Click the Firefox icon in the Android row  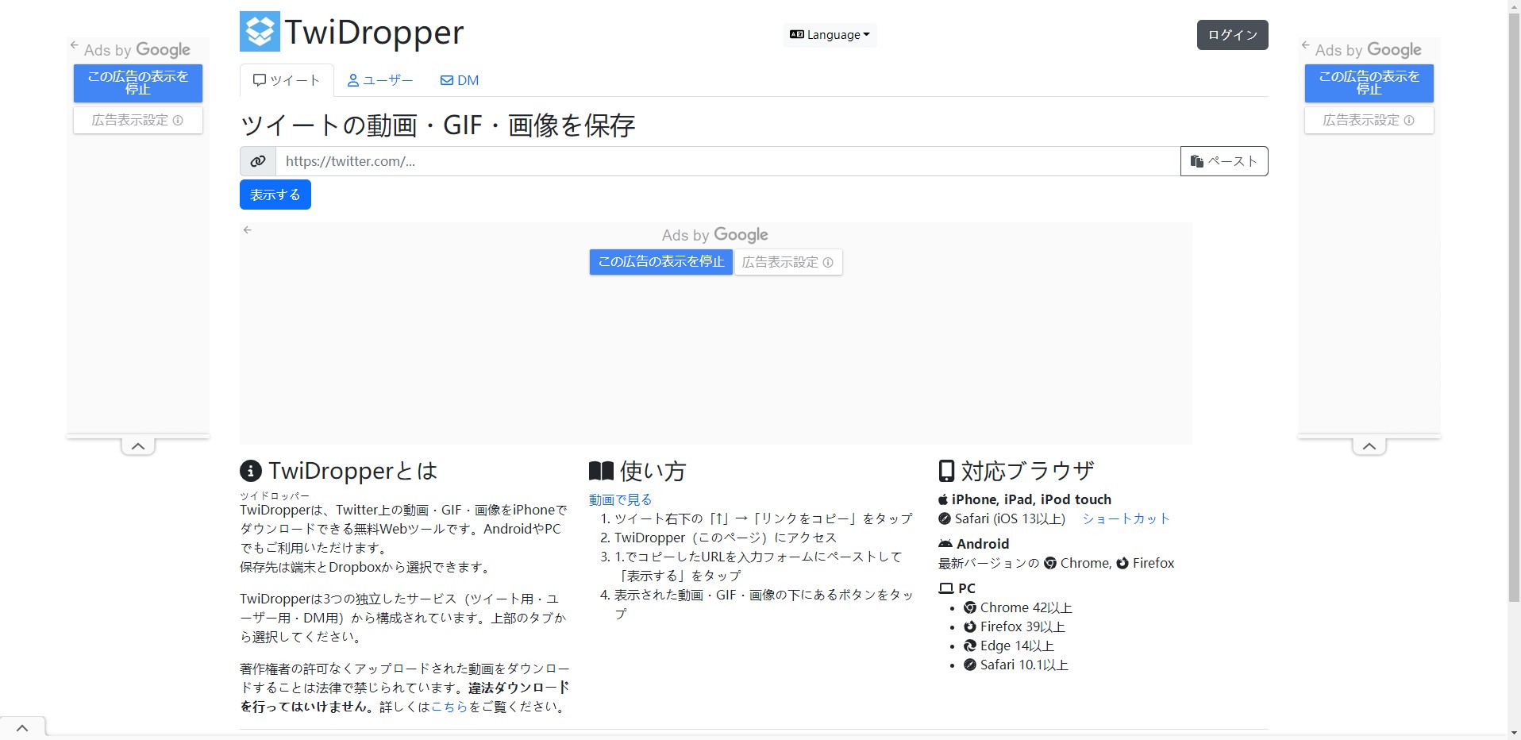tap(1122, 563)
